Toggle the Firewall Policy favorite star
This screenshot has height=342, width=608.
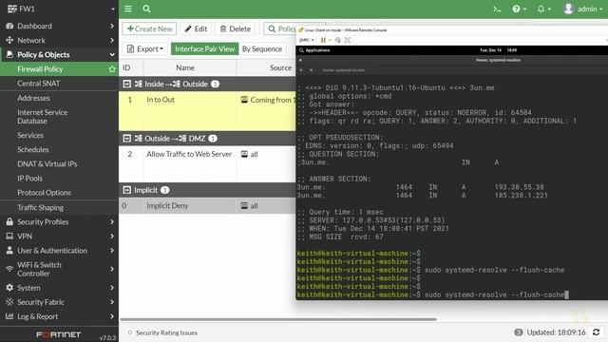[112, 69]
